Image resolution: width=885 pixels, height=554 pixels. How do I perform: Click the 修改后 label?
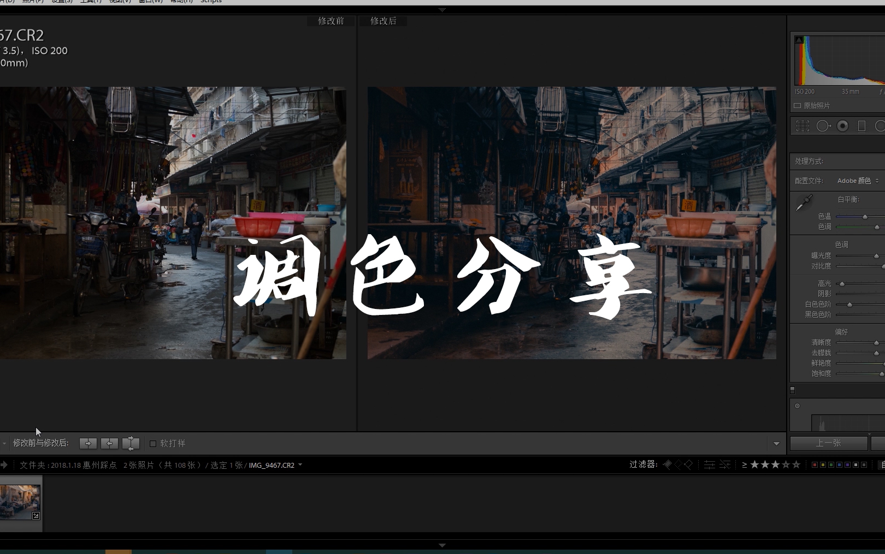383,21
